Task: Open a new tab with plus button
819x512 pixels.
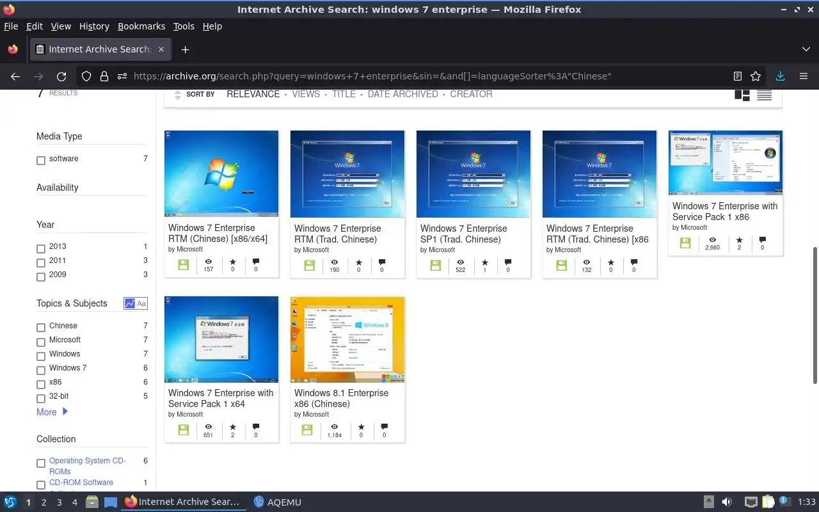Action: tap(185, 49)
